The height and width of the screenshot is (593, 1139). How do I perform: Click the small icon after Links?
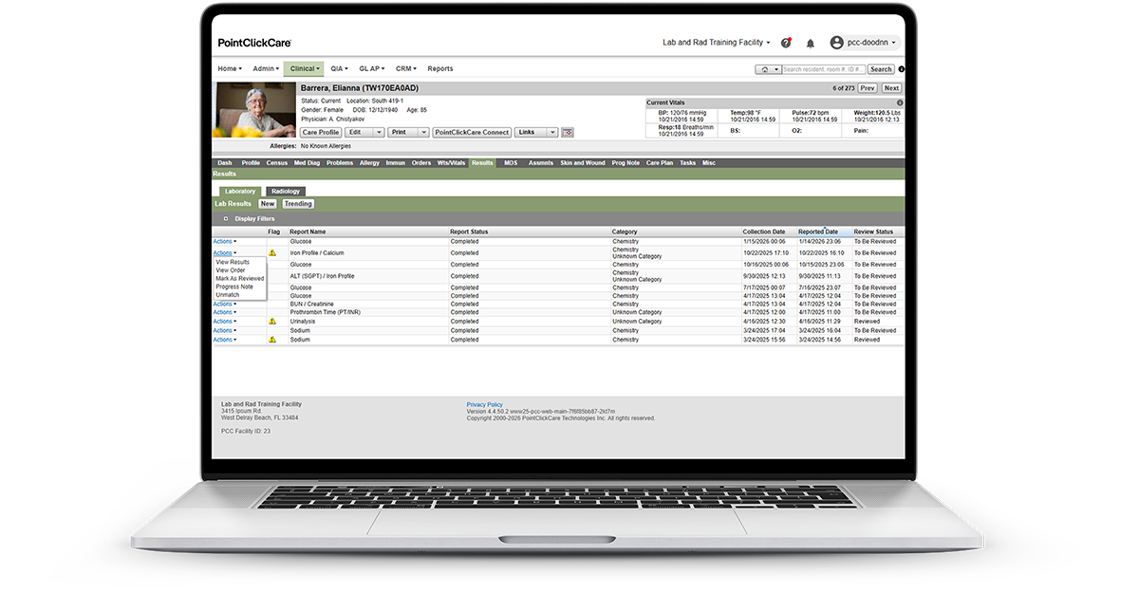tap(568, 132)
